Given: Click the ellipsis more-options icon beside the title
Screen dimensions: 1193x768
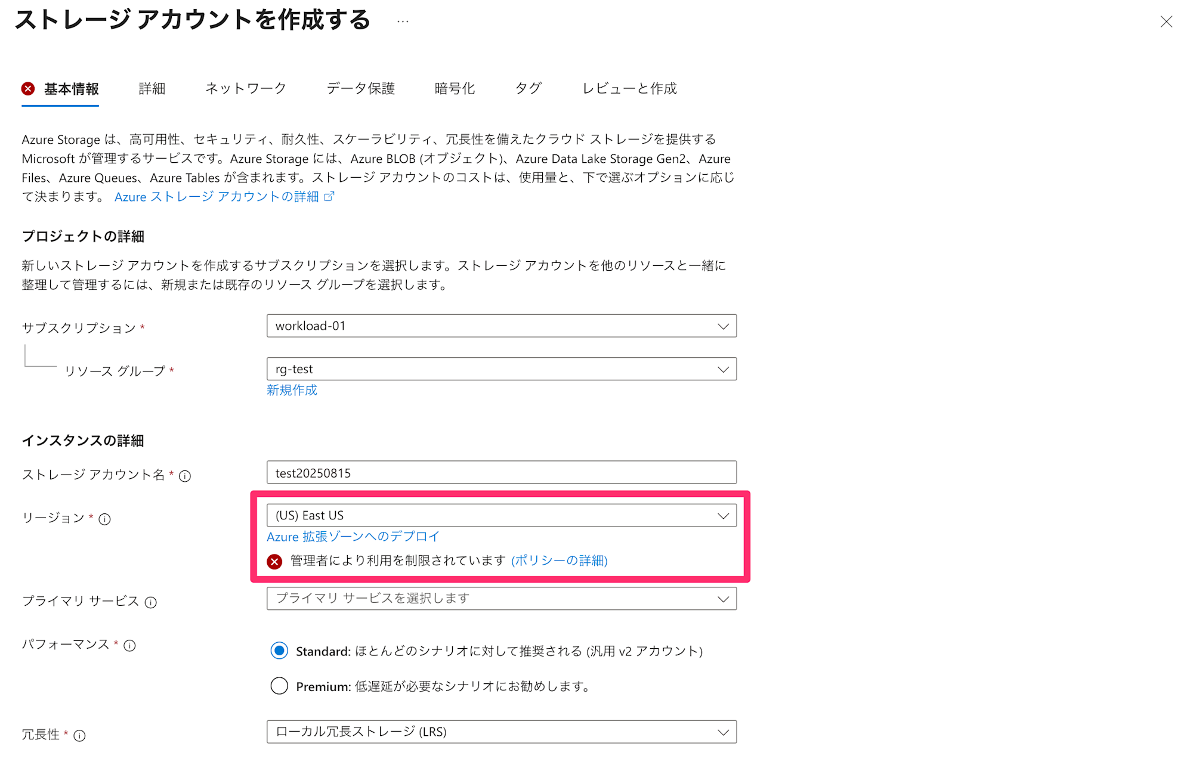Looking at the screenshot, I should 403,21.
